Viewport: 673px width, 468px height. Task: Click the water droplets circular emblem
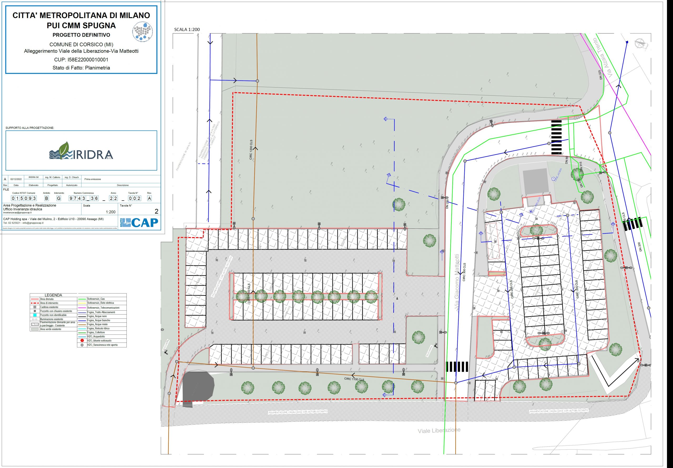[142, 32]
